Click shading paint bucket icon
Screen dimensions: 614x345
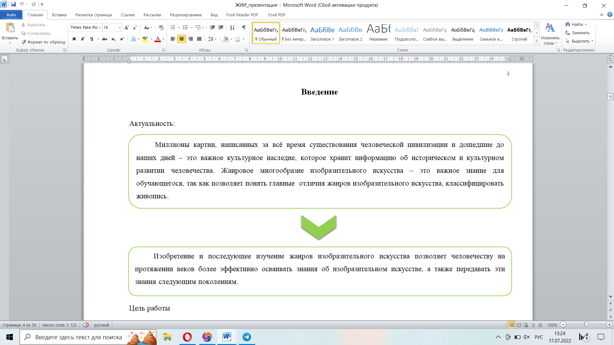tap(225, 39)
